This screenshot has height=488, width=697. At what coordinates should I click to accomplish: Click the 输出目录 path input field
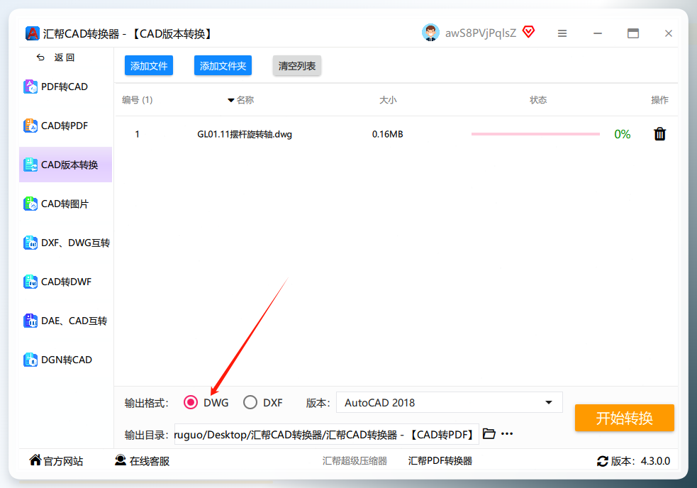coord(327,434)
